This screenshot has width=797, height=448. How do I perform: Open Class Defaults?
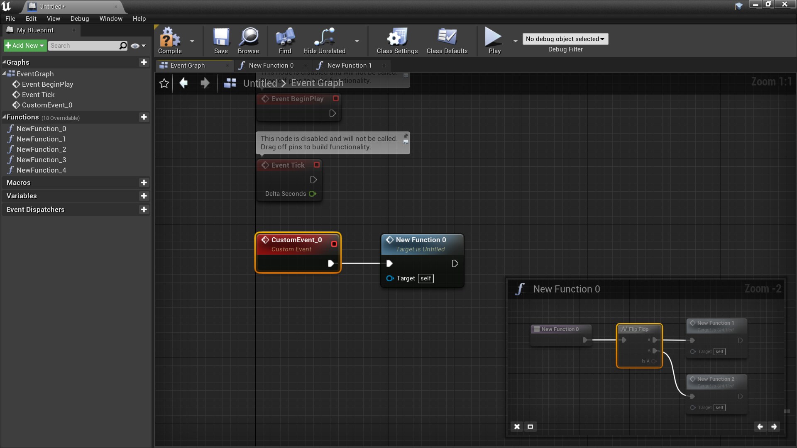click(x=447, y=40)
